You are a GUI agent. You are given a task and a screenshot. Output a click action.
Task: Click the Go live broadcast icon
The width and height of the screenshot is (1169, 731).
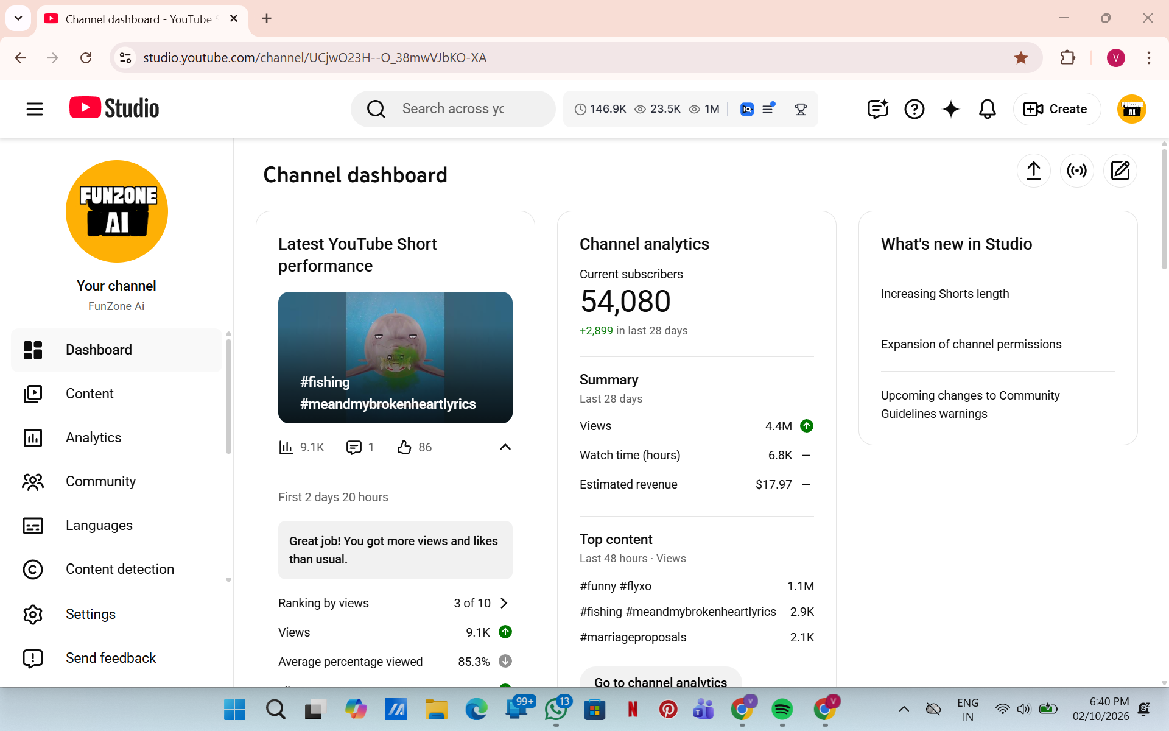point(1076,171)
